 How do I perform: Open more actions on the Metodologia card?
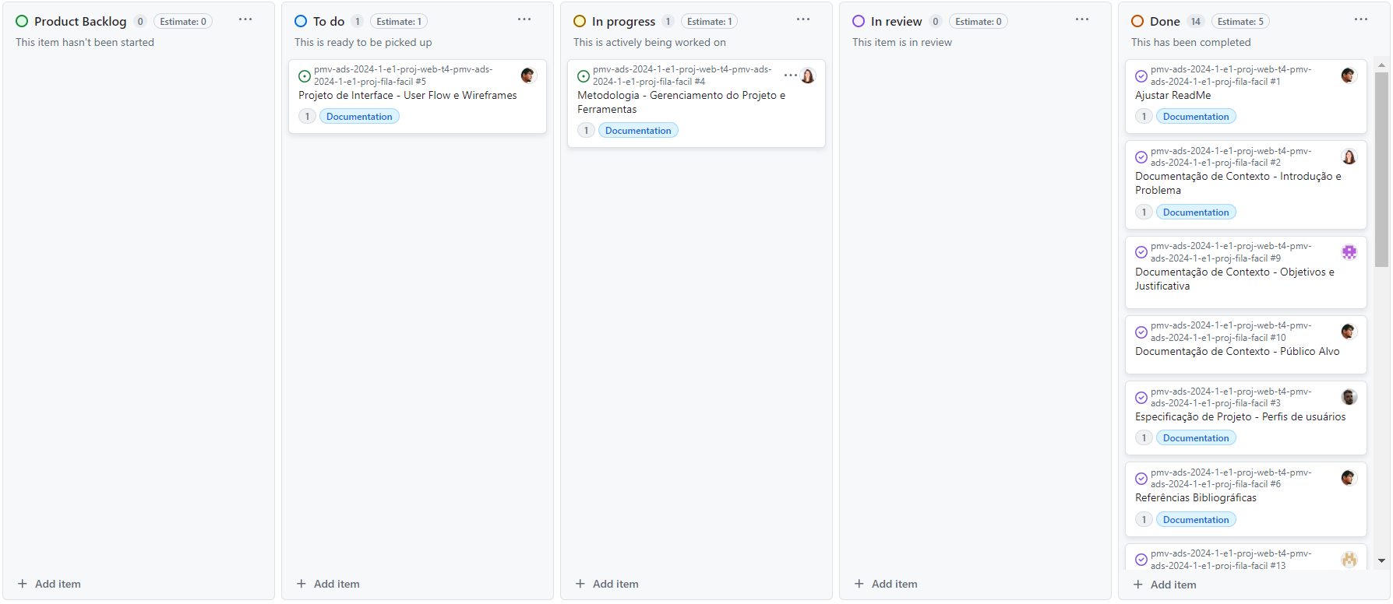(x=790, y=75)
